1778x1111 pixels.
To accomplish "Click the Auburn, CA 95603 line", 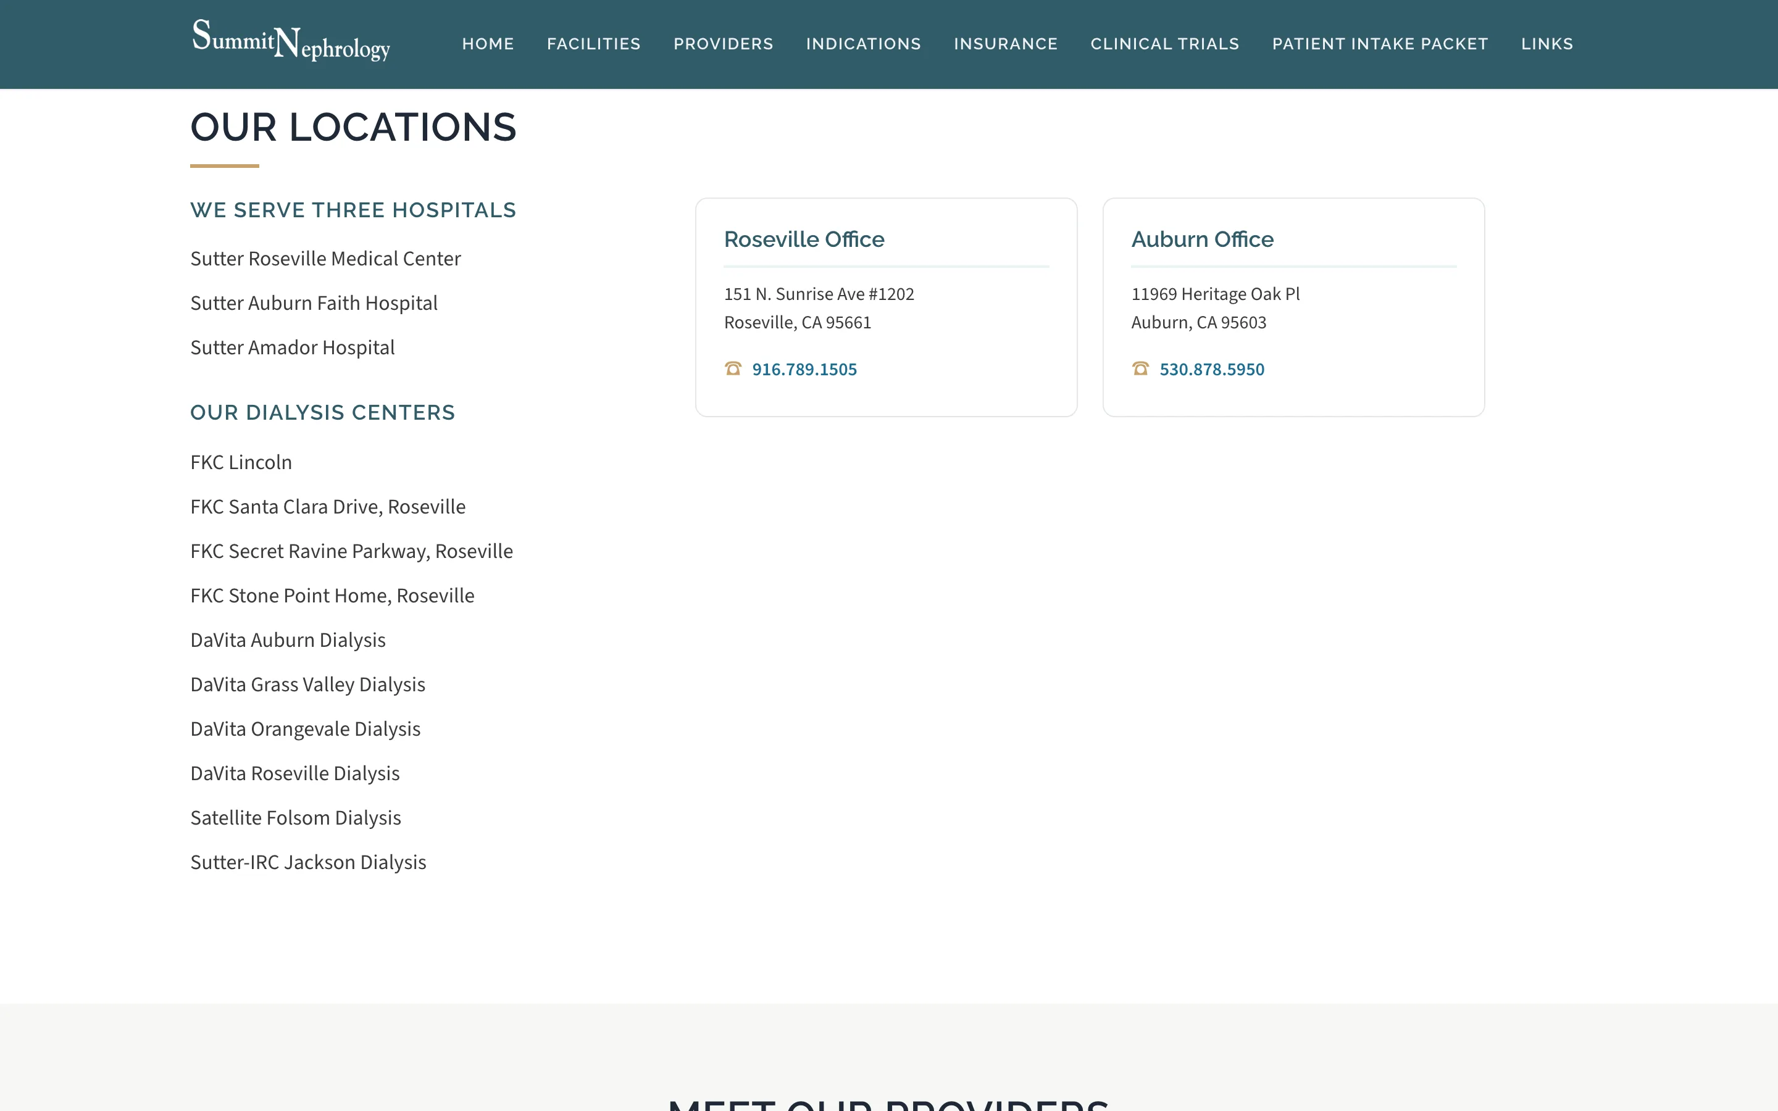I will tap(1198, 323).
